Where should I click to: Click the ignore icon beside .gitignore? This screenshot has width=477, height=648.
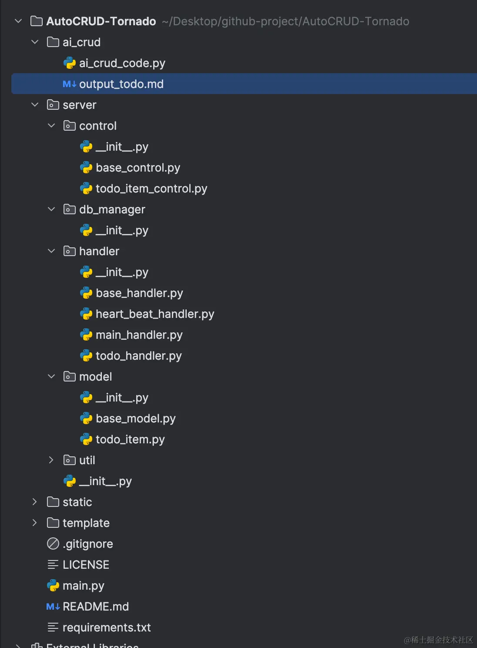tap(53, 544)
